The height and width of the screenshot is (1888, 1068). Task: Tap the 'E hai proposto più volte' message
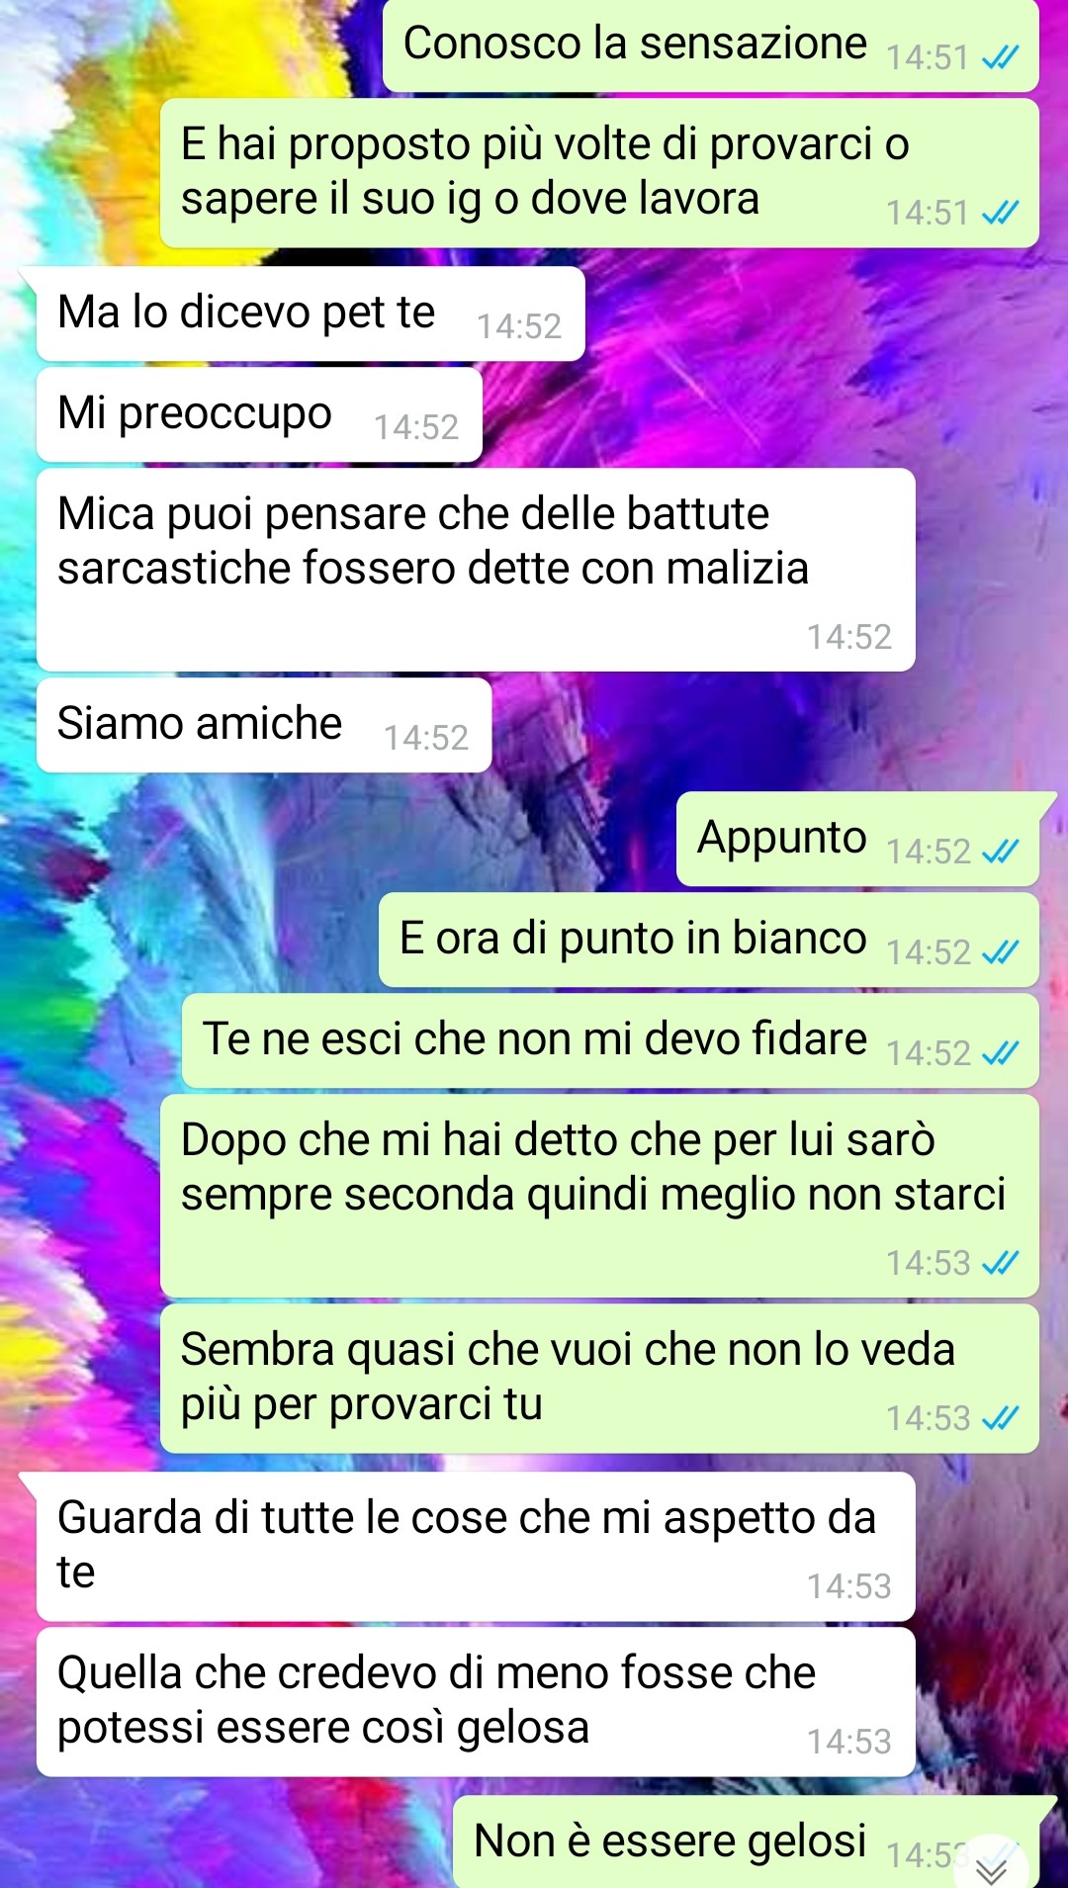pyautogui.click(x=599, y=173)
